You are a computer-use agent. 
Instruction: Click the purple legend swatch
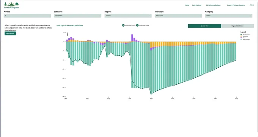241,38
